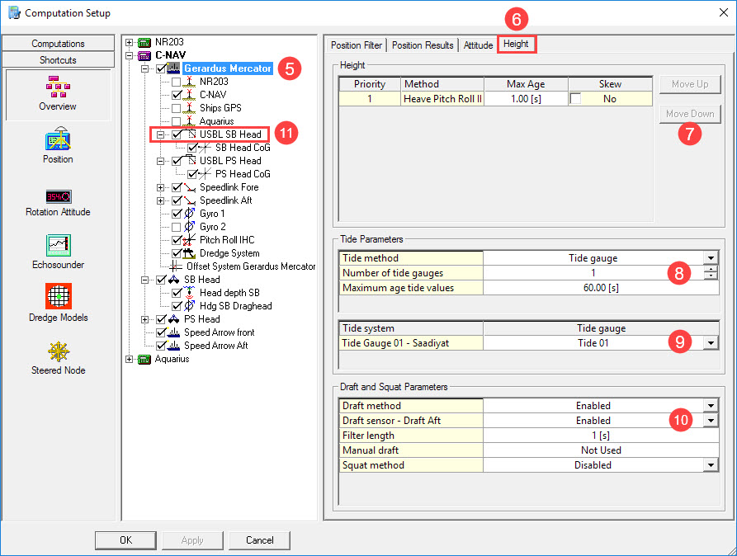Select the Position shortcut icon
This screenshot has height=556, width=737.
click(58, 140)
